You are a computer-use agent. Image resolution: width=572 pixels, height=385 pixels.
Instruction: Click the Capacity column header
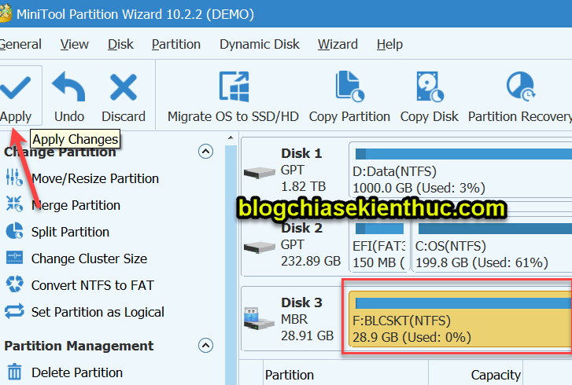(x=476, y=375)
